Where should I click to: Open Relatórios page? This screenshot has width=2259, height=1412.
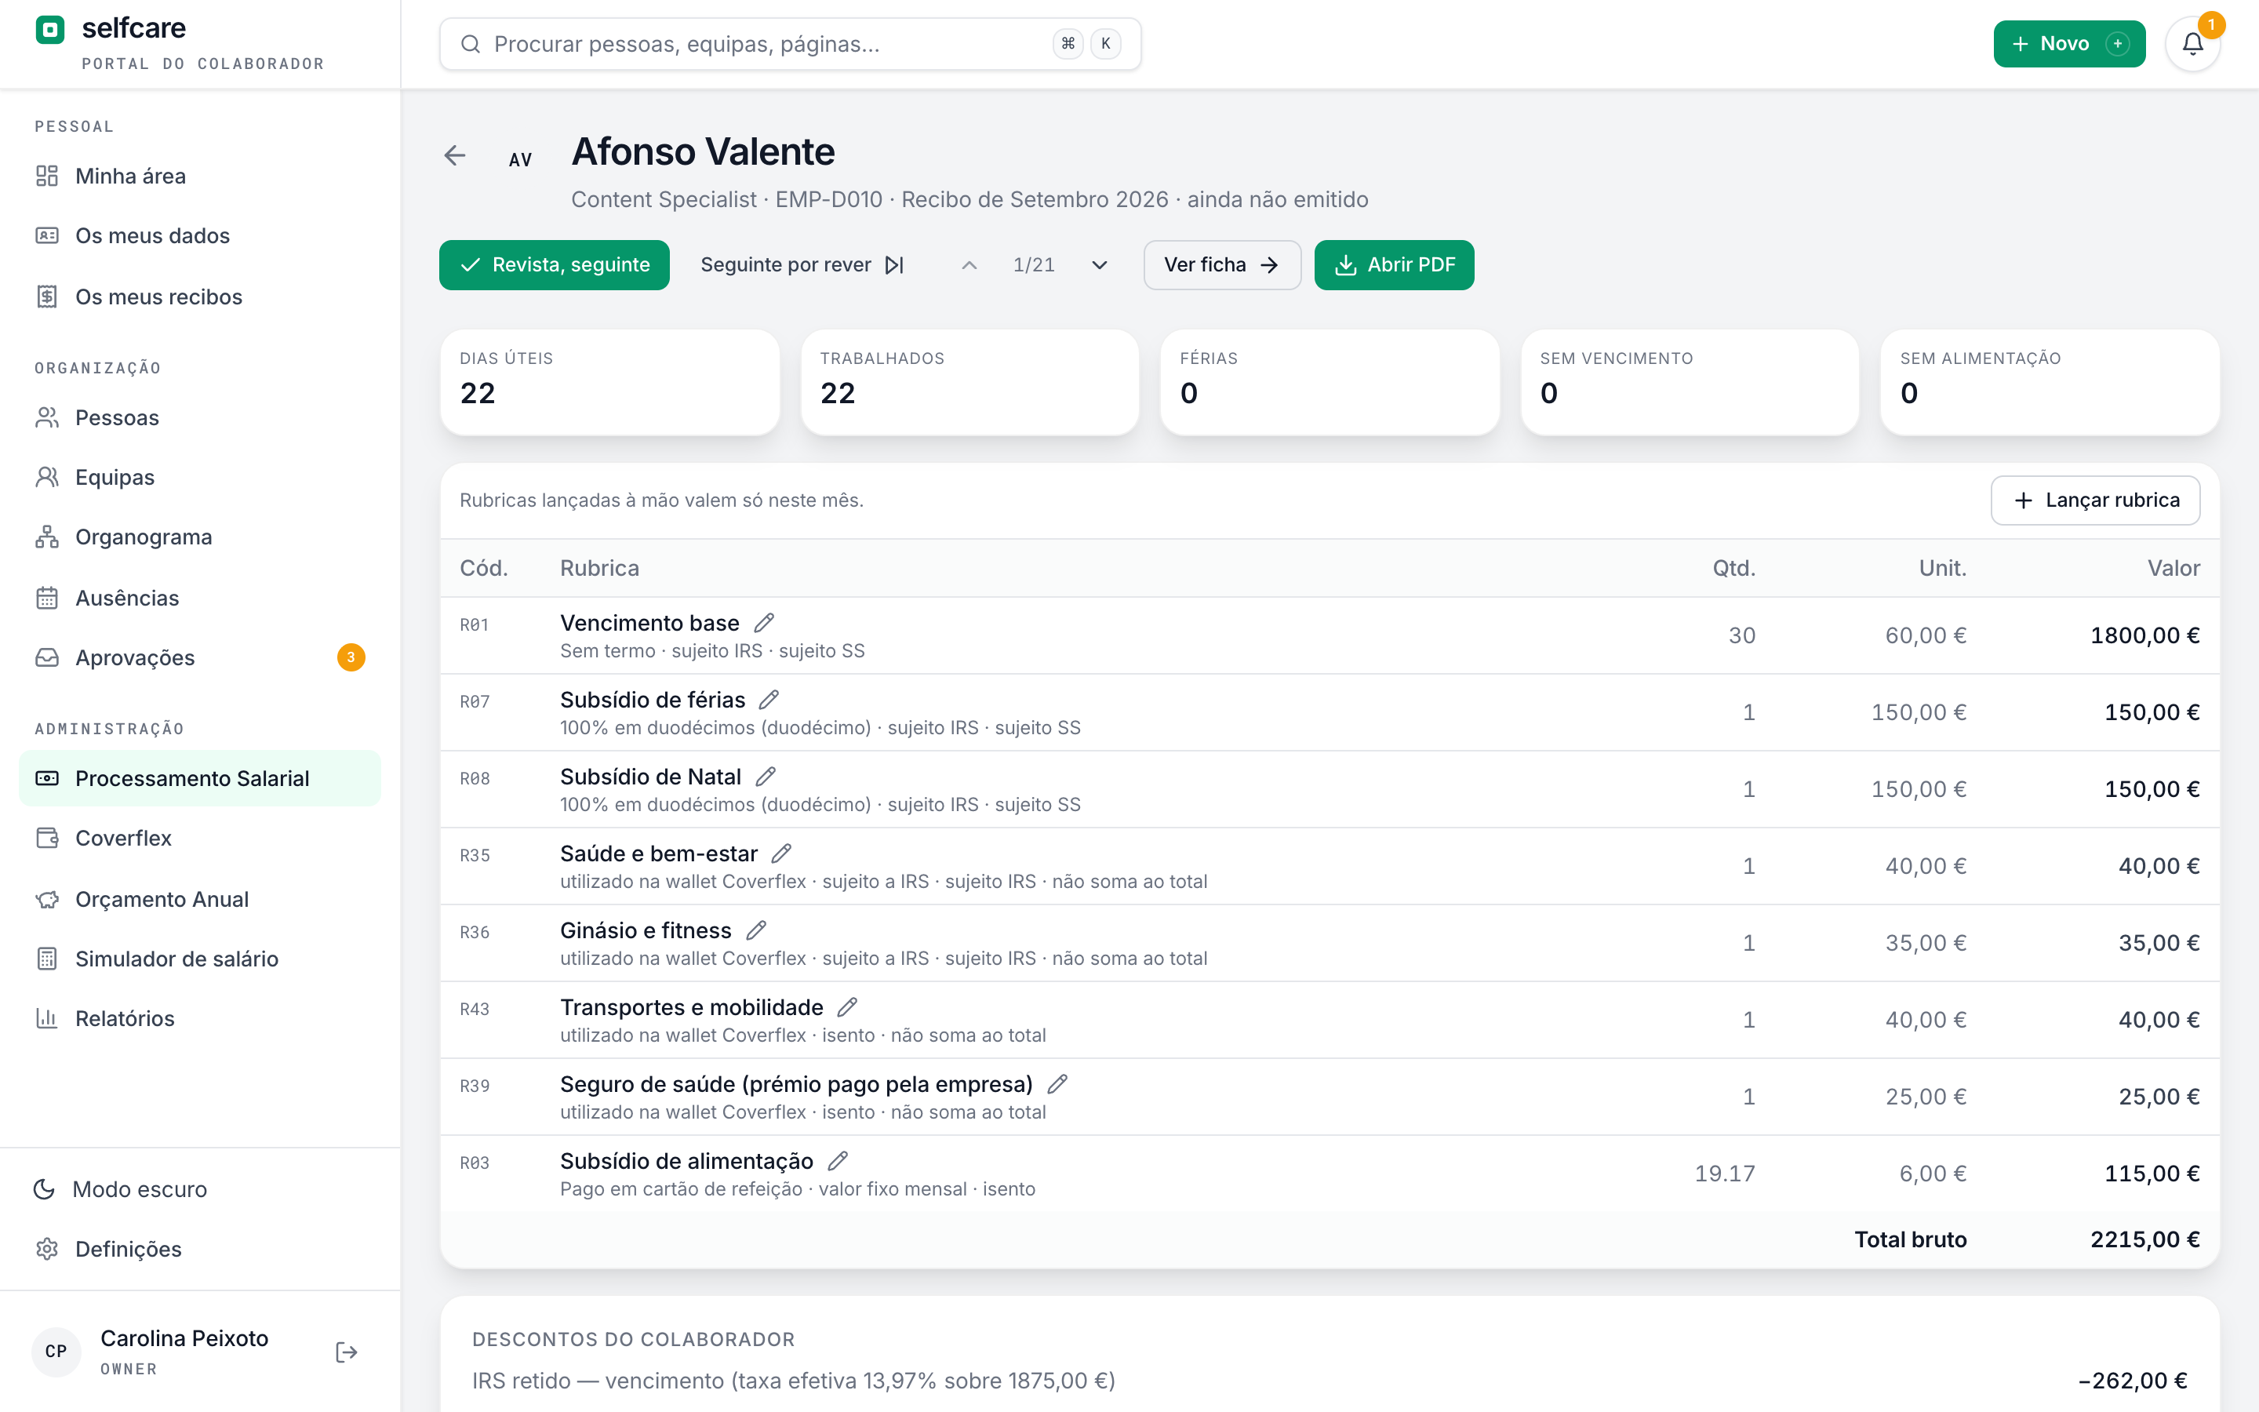click(200, 1018)
